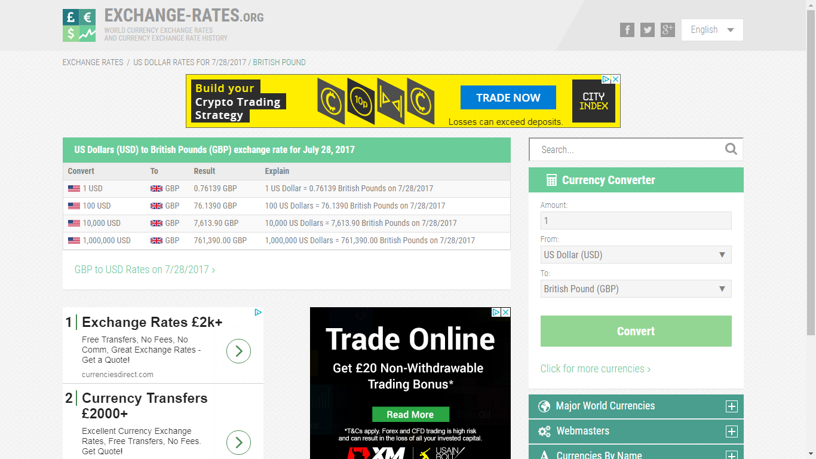Click the EXCHANGE-RATES.ORG site title
Viewport: 816px width, 459px height.
pyautogui.click(x=184, y=16)
